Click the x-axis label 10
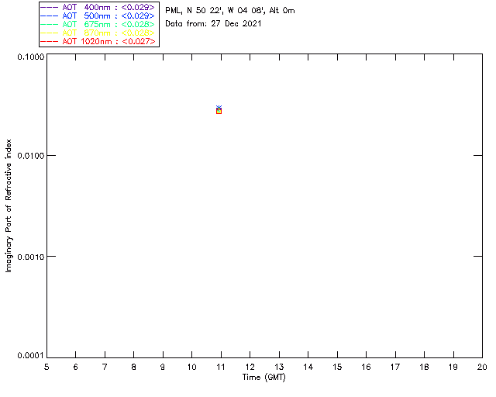This screenshot has width=496, height=397. tap(191, 367)
